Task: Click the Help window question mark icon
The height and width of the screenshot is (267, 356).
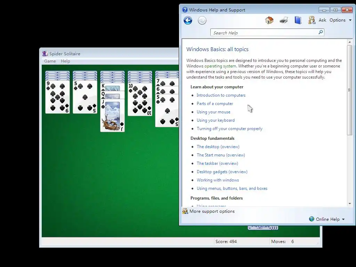Action: tap(185, 10)
